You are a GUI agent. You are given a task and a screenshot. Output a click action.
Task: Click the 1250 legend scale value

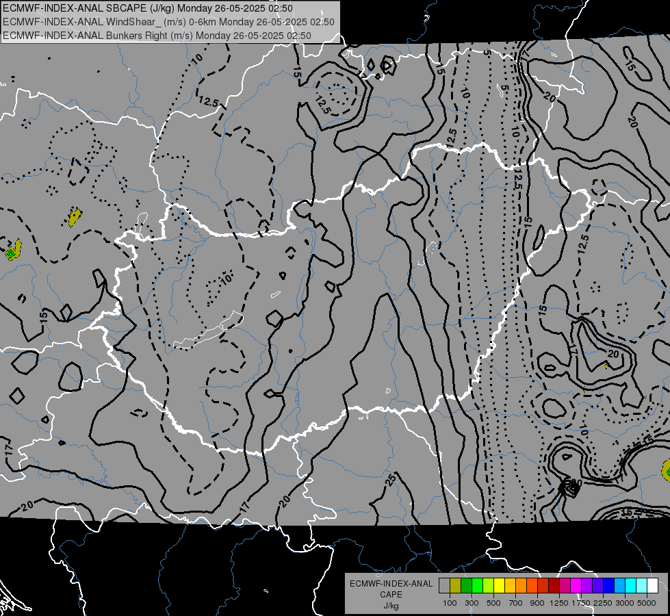coord(559,603)
